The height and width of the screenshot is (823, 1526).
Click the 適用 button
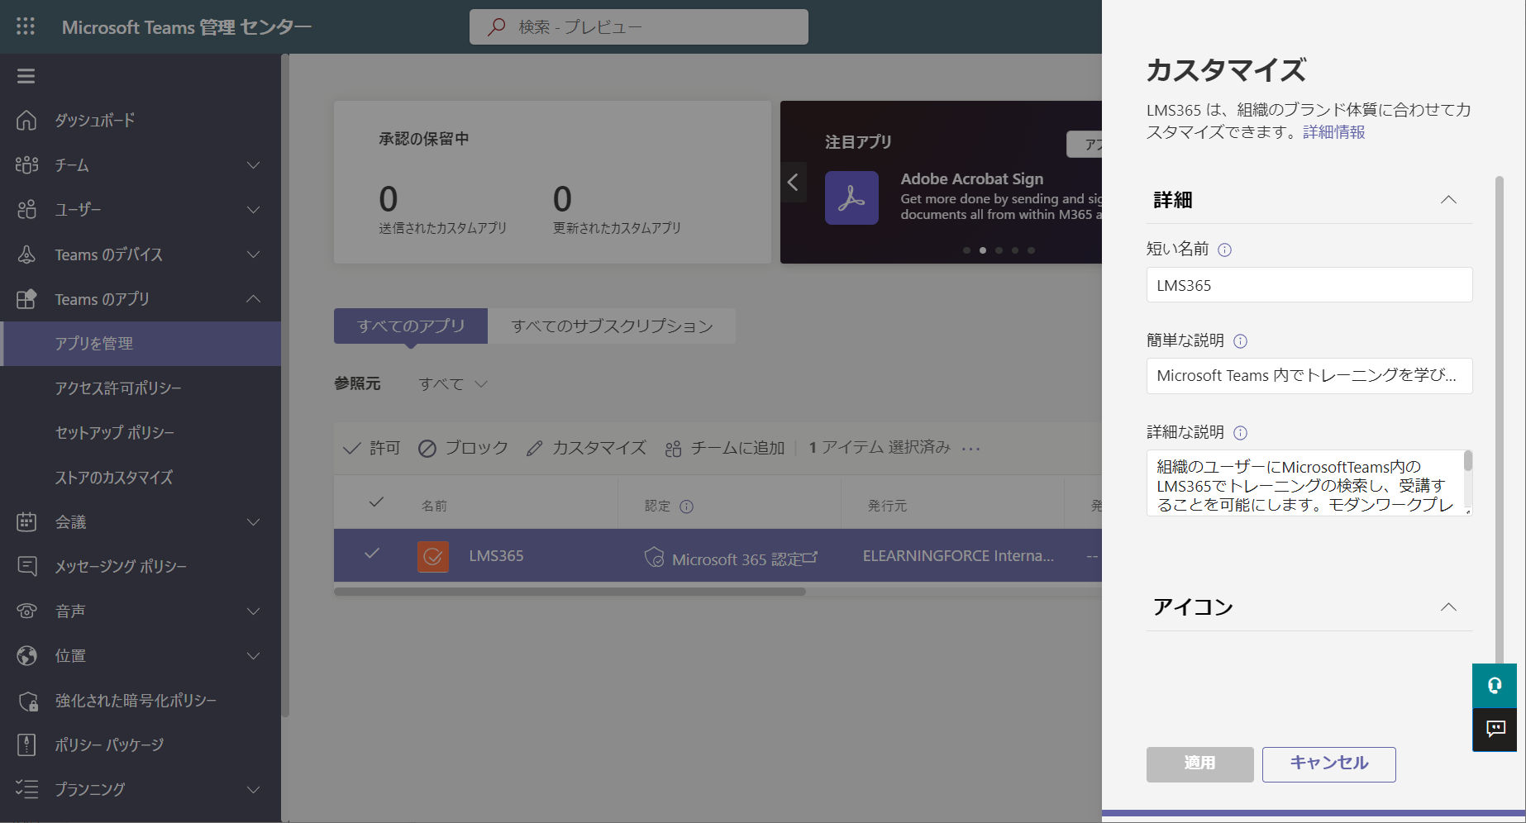pos(1199,764)
